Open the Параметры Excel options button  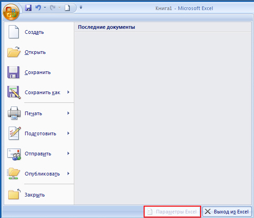click(172, 212)
